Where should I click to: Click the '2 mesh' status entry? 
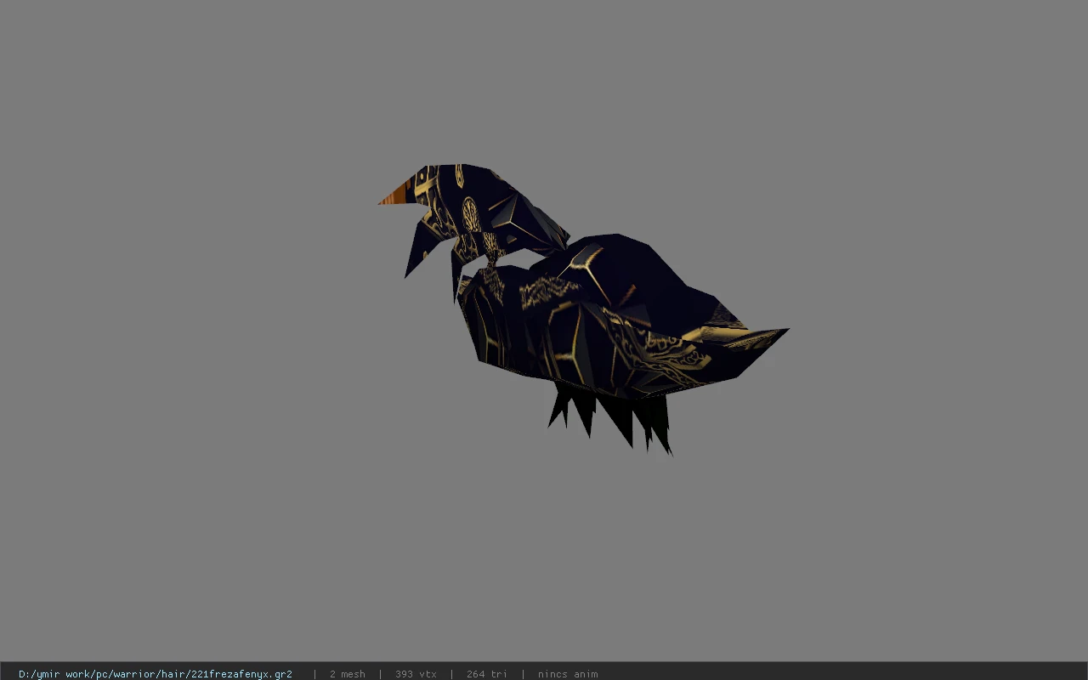point(348,674)
